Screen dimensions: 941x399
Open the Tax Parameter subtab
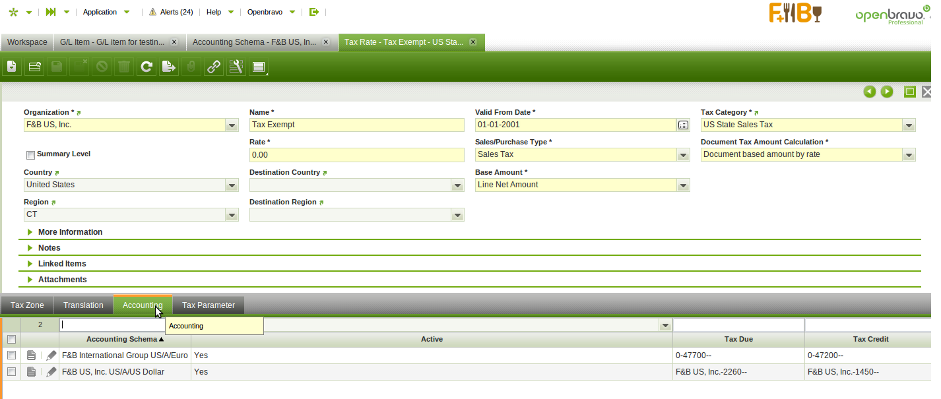pos(209,305)
